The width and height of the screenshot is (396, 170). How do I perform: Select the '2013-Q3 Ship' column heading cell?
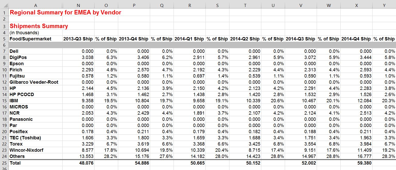pos(78,39)
